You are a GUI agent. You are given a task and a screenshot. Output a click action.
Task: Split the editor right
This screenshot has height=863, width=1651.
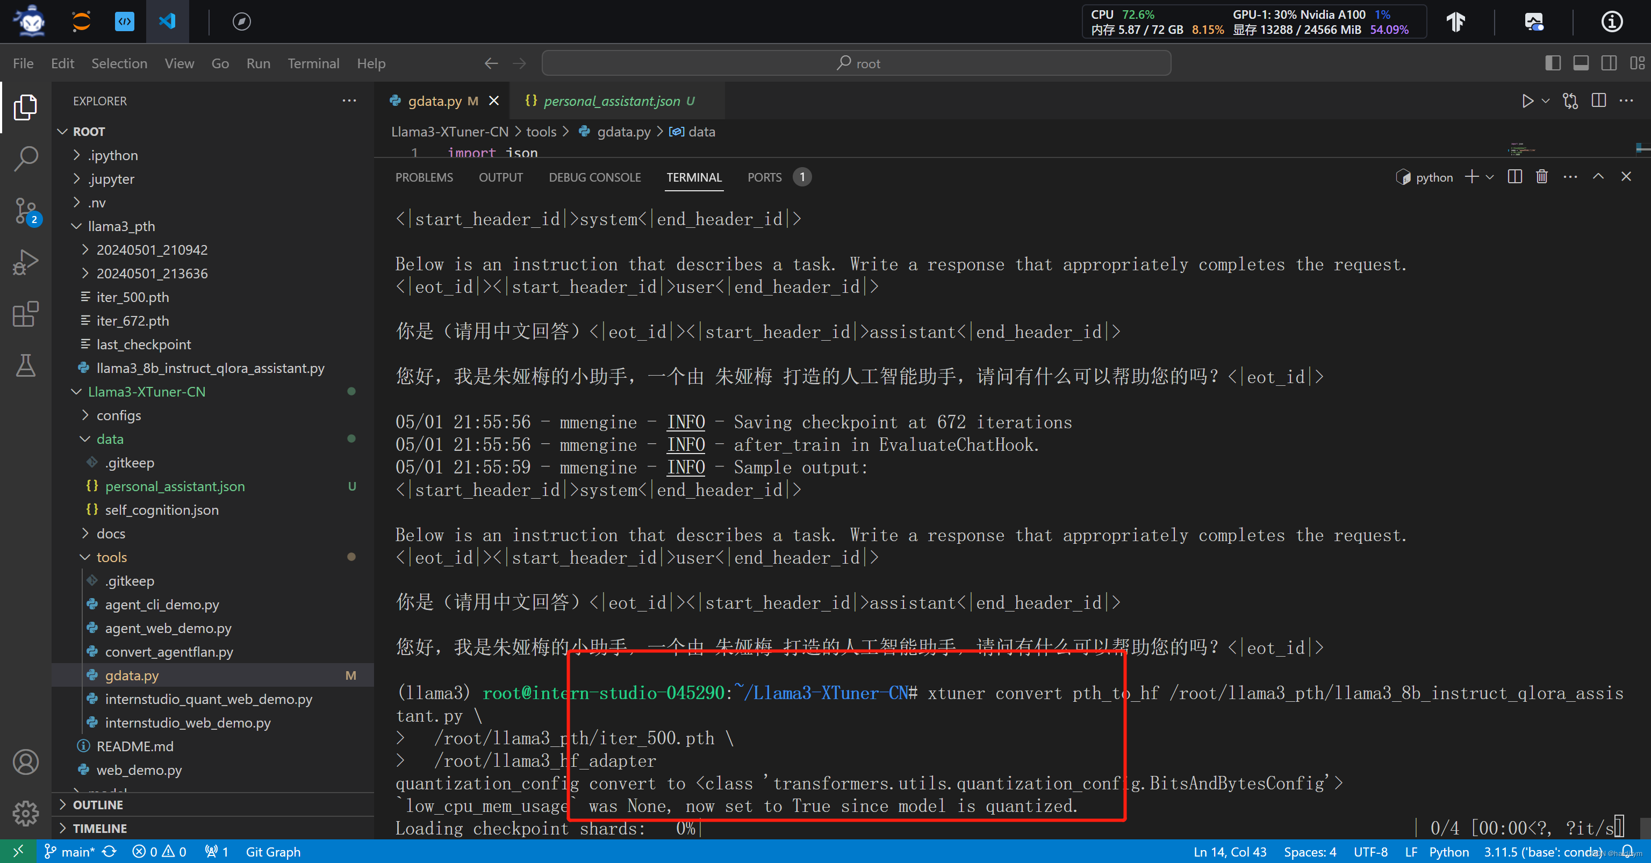[1598, 100]
